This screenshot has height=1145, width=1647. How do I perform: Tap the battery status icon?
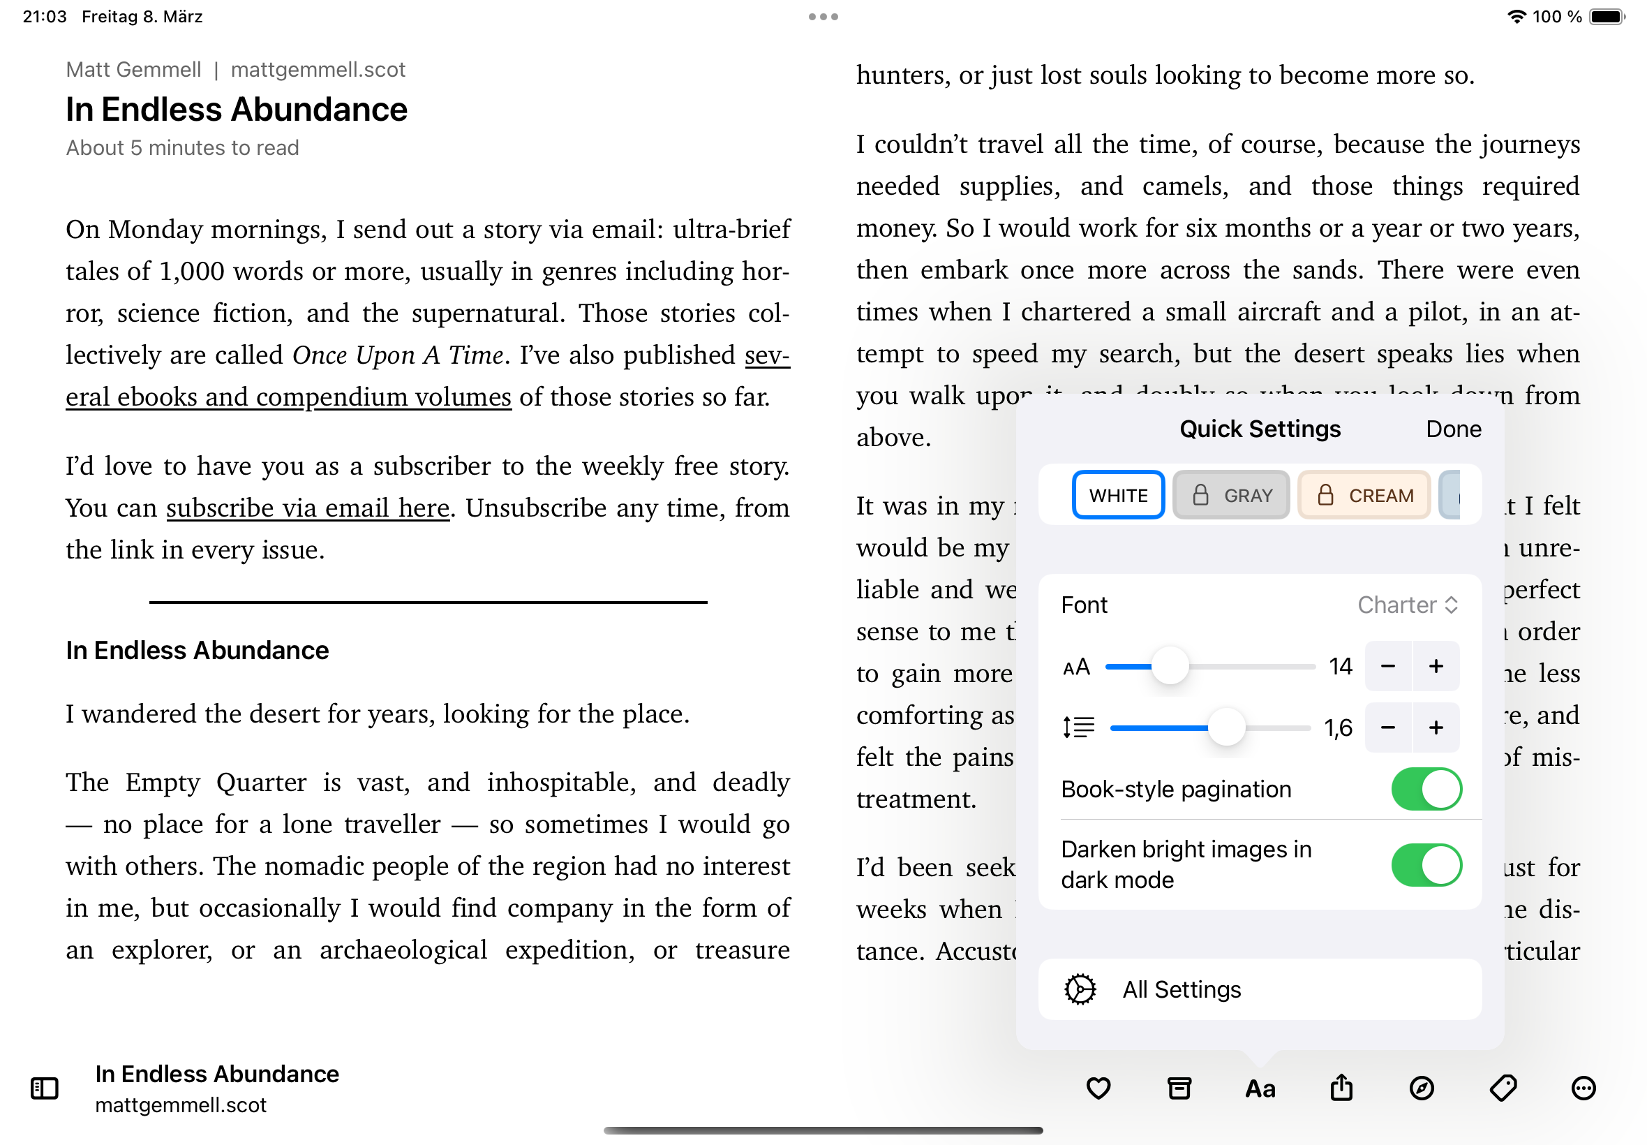click(1607, 17)
